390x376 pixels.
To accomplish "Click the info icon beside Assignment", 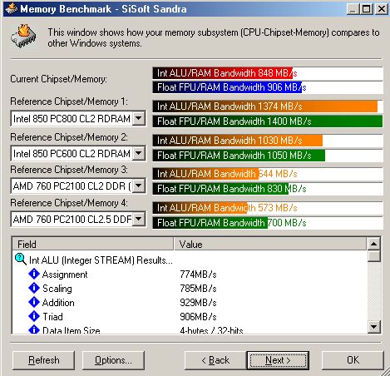I will [34, 274].
